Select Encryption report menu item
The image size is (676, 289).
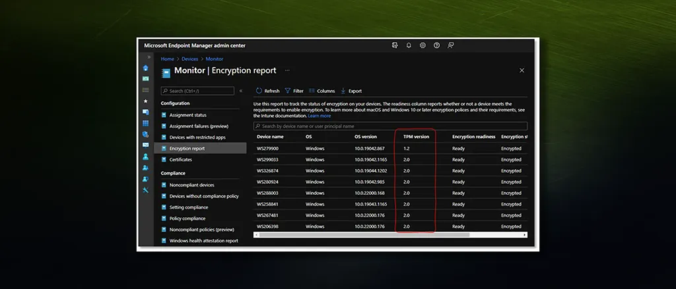click(x=200, y=148)
